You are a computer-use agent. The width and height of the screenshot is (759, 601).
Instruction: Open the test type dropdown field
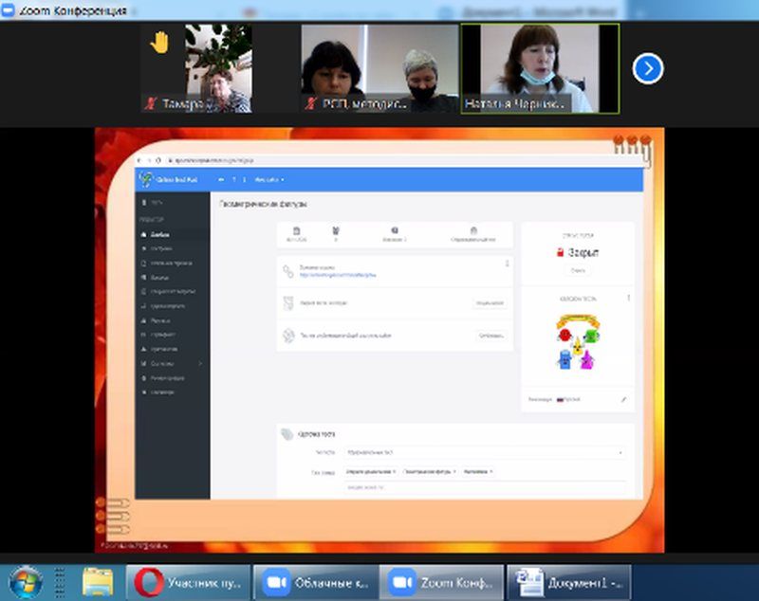click(x=485, y=452)
